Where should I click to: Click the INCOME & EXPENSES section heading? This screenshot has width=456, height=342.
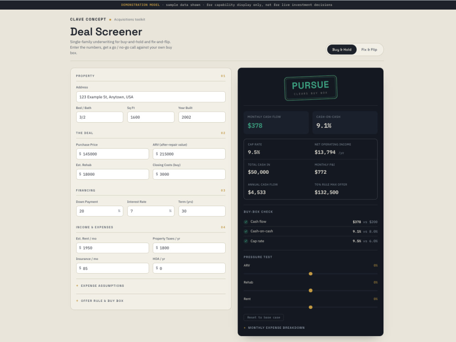(94, 227)
